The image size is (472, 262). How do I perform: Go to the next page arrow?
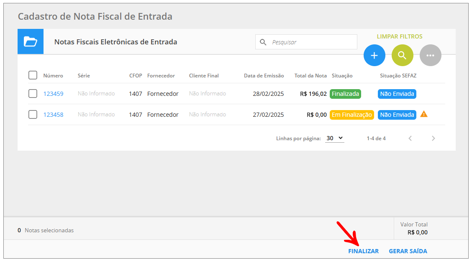[x=433, y=138]
